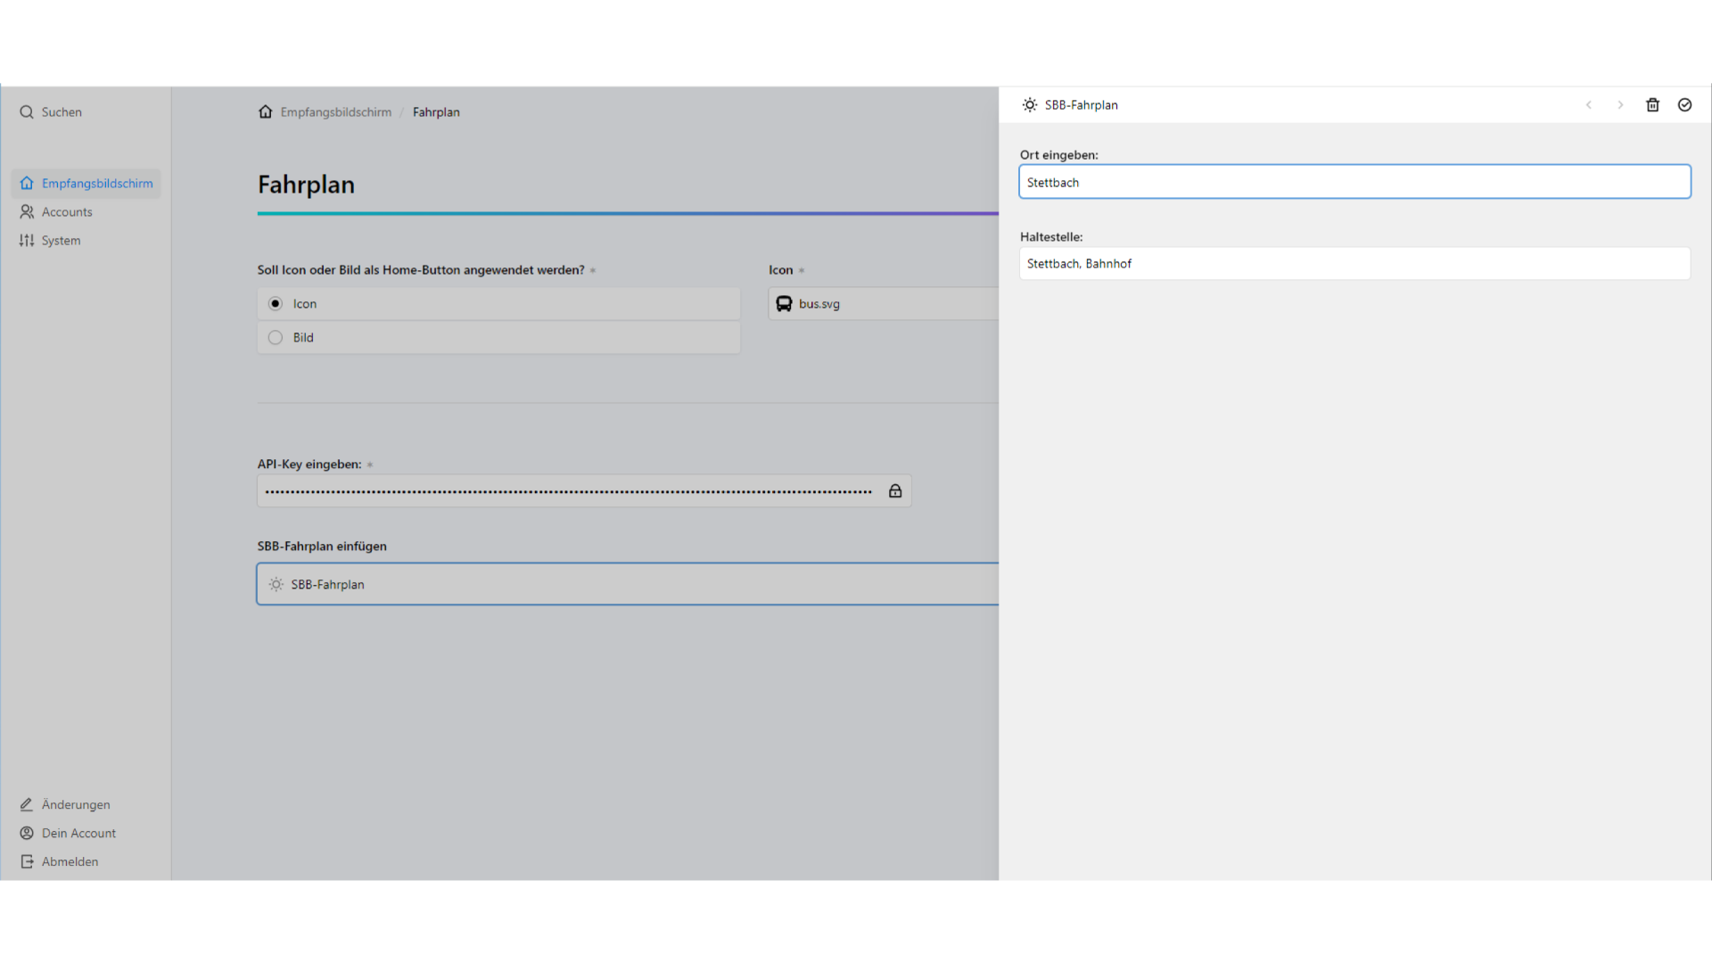
Task: Click the Empfangsbildschirm house icon in sidebar
Action: (x=27, y=184)
